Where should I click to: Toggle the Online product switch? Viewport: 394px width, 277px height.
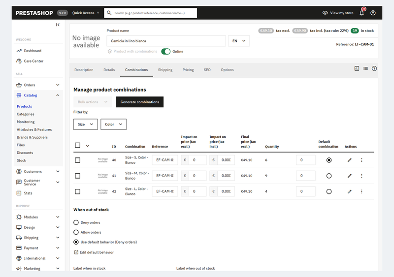[x=166, y=52]
